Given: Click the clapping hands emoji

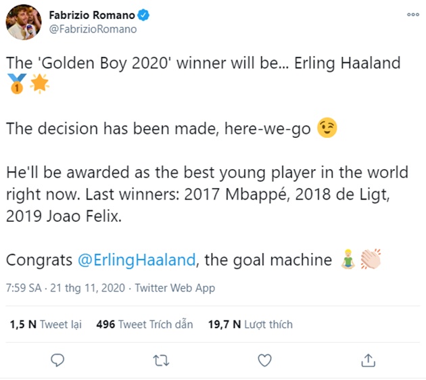Looking at the screenshot, I should (x=371, y=260).
